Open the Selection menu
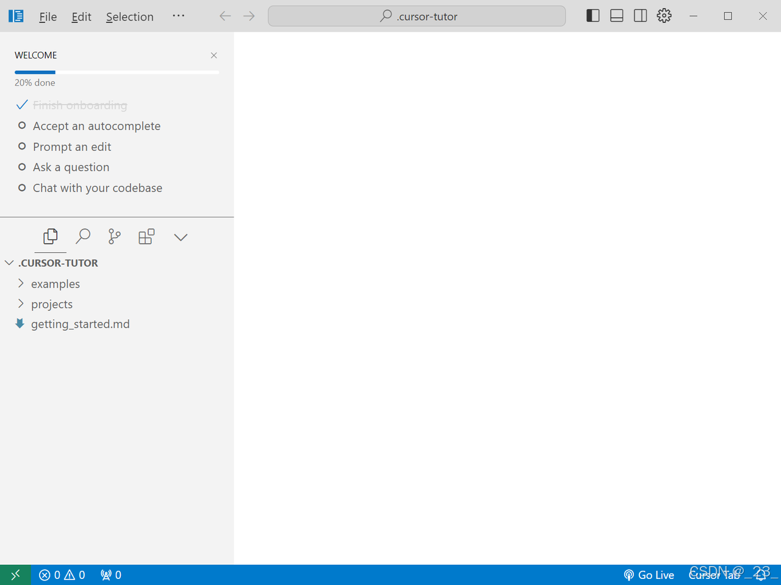The height and width of the screenshot is (585, 781). (x=129, y=16)
